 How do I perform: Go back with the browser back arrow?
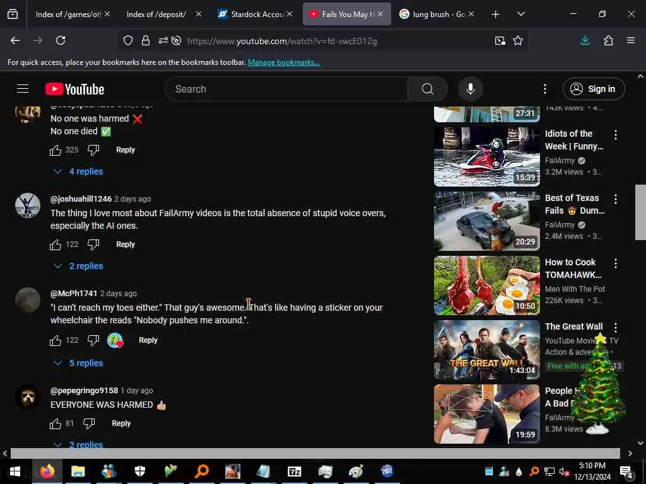click(x=15, y=40)
